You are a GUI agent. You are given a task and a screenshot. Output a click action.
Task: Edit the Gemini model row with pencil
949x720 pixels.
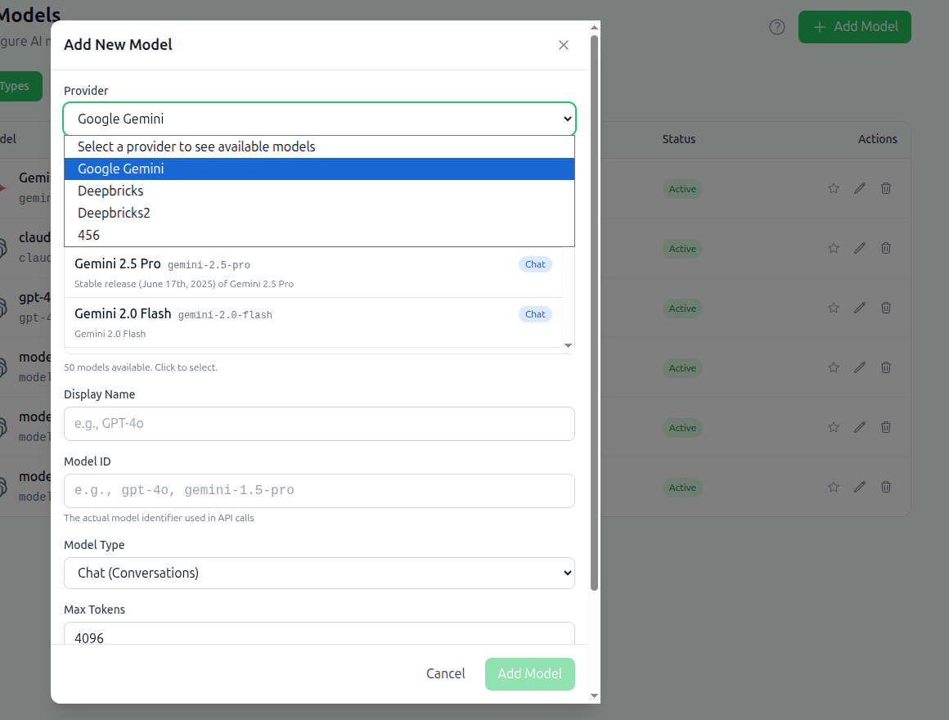point(860,189)
